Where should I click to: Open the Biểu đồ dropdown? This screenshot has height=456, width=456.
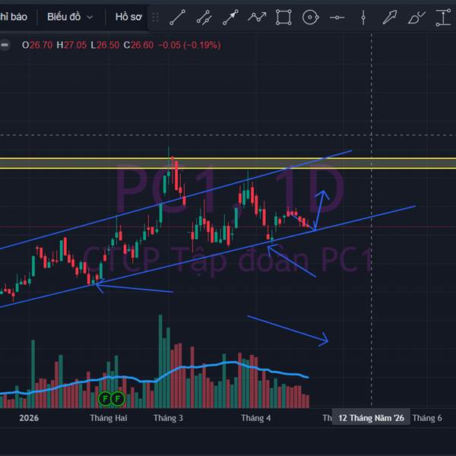(x=70, y=17)
